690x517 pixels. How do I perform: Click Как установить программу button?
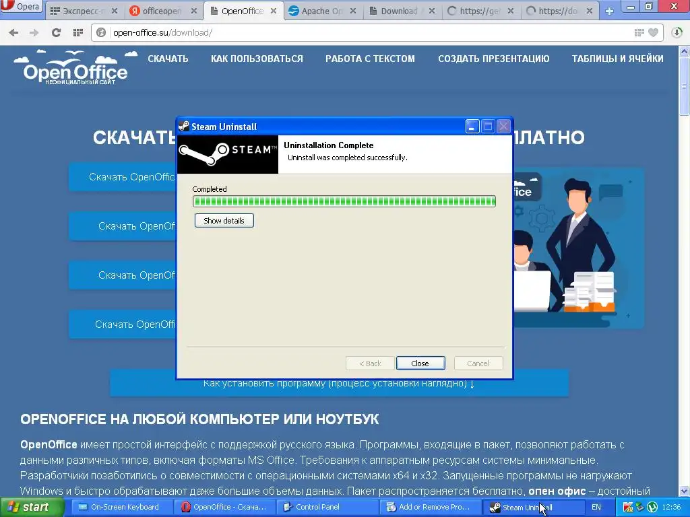[x=339, y=387]
